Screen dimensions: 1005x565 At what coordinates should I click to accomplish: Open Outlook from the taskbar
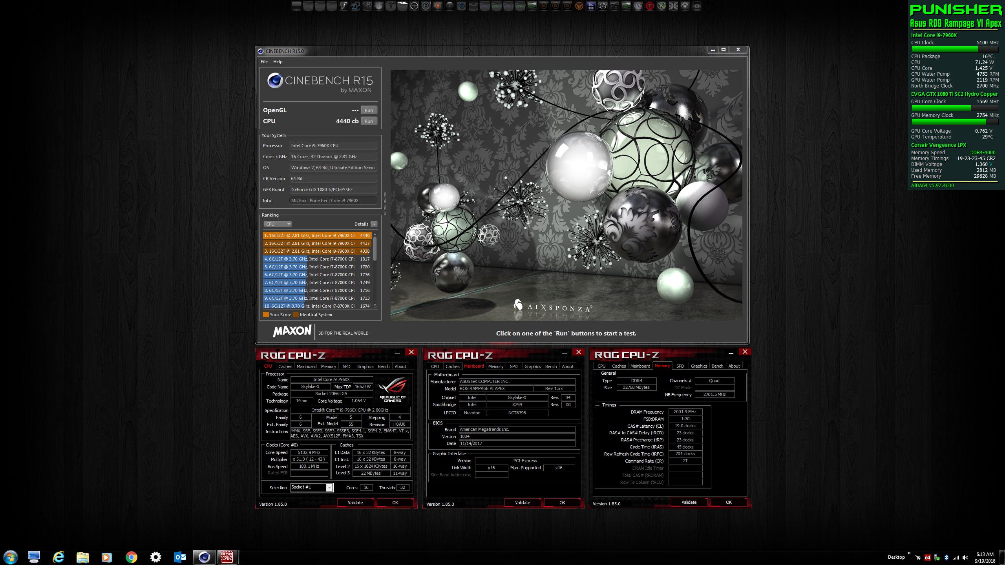180,557
